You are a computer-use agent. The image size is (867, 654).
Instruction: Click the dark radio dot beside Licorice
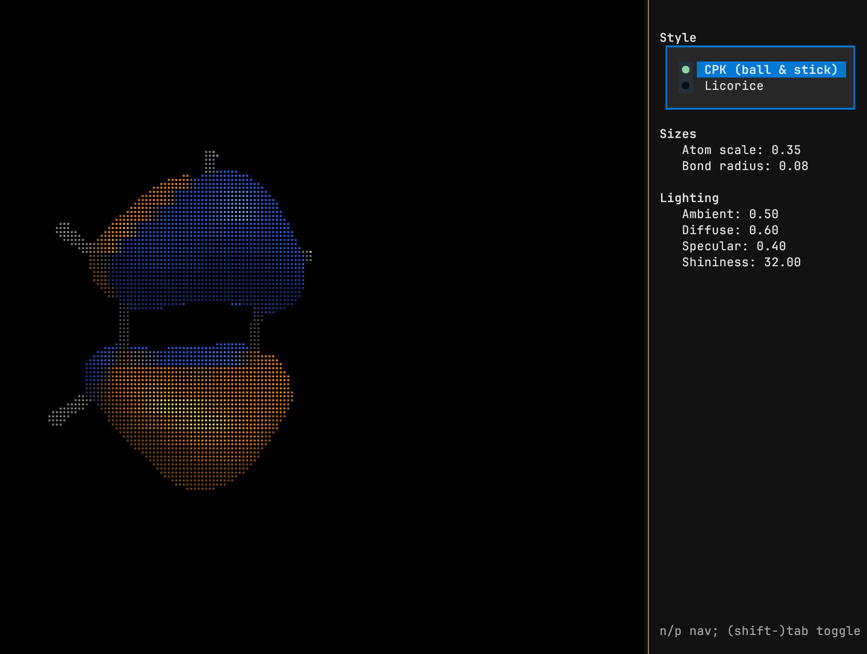[x=686, y=86]
